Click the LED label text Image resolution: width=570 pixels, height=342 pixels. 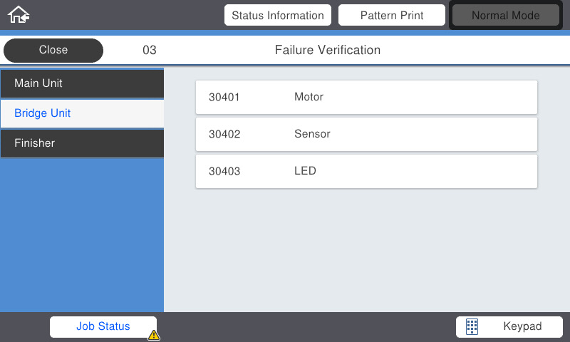click(305, 171)
